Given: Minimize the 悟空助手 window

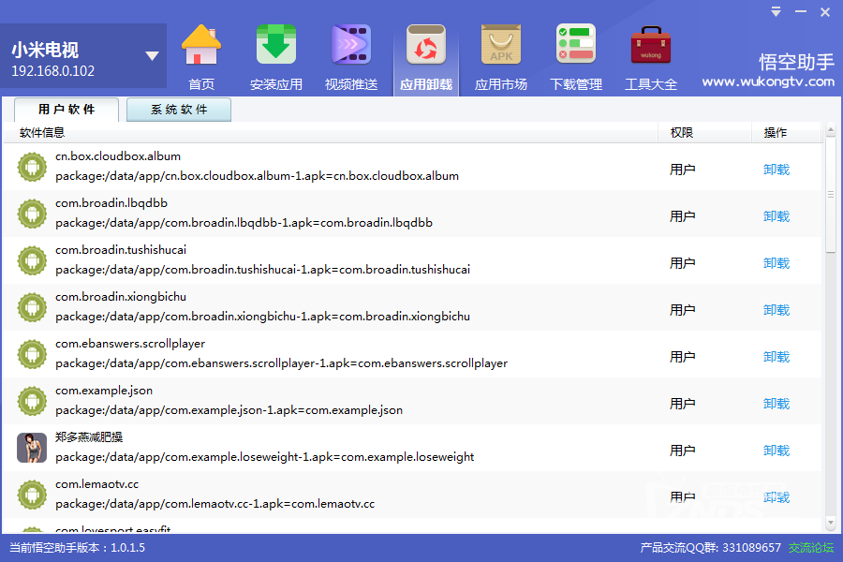Looking at the screenshot, I should [x=801, y=12].
